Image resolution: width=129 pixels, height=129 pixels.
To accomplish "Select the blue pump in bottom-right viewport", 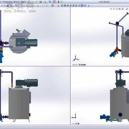I will coord(105,117).
